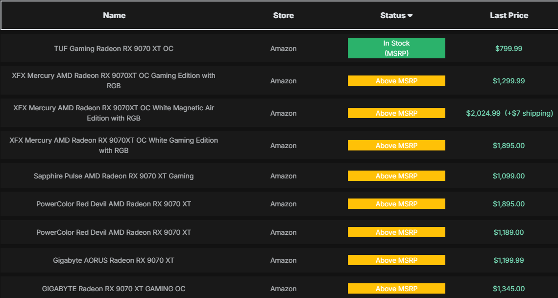Open TUF Gaming Radeon RX 9070 XT OC listing
The width and height of the screenshot is (558, 298).
coord(114,49)
